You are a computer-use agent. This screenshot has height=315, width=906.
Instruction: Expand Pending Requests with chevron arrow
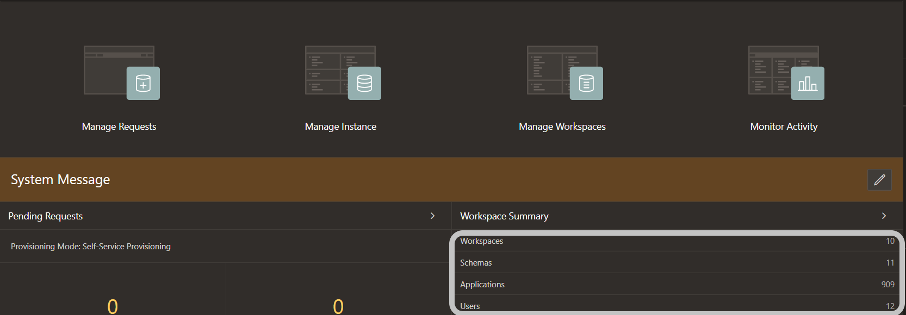pyautogui.click(x=433, y=216)
